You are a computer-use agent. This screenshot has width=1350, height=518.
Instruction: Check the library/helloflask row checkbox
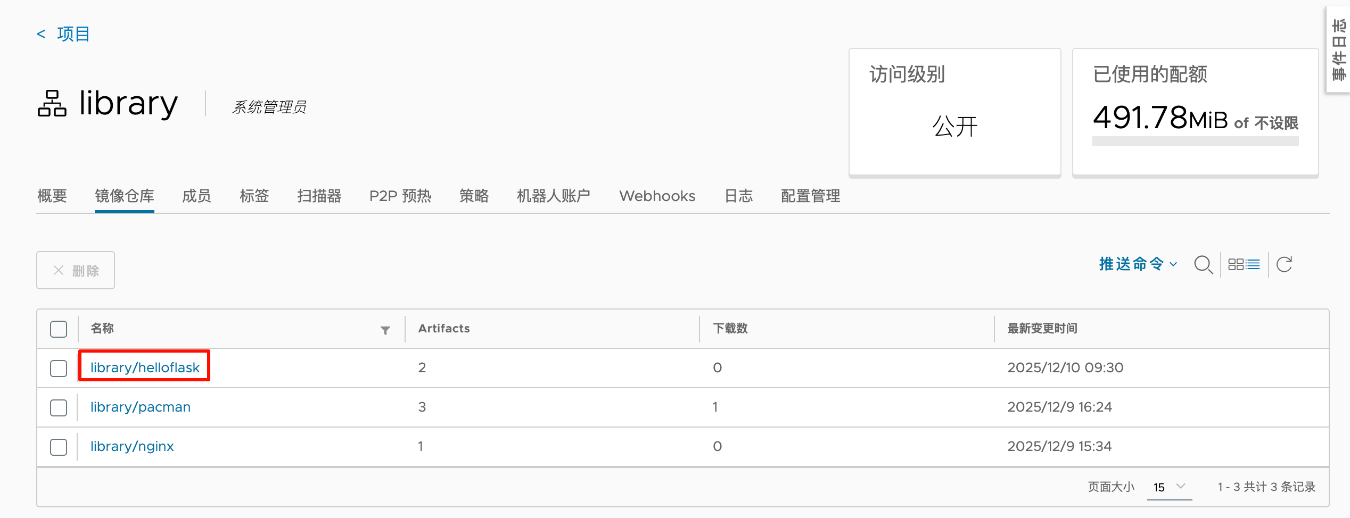tap(58, 368)
